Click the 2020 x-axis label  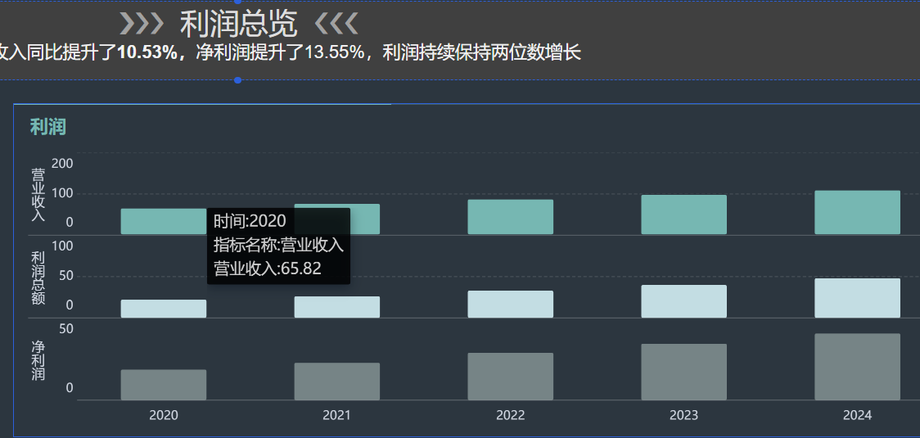click(x=164, y=415)
